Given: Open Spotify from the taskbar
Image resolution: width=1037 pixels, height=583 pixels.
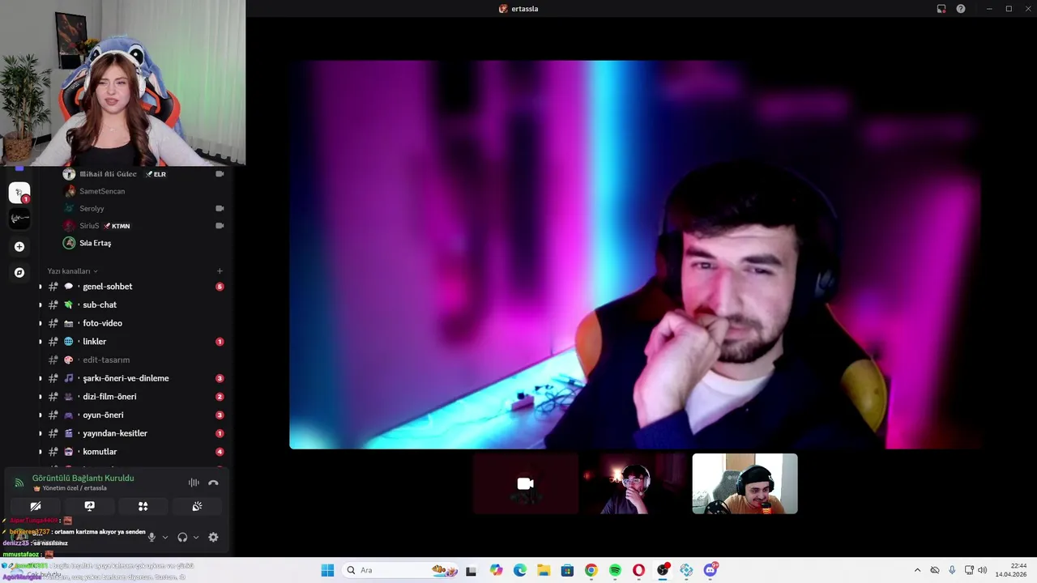Looking at the screenshot, I should coord(615,570).
